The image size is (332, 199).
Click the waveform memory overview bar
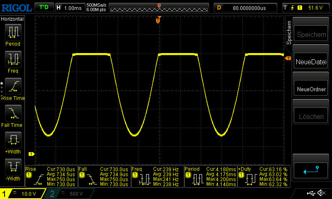click(x=159, y=8)
